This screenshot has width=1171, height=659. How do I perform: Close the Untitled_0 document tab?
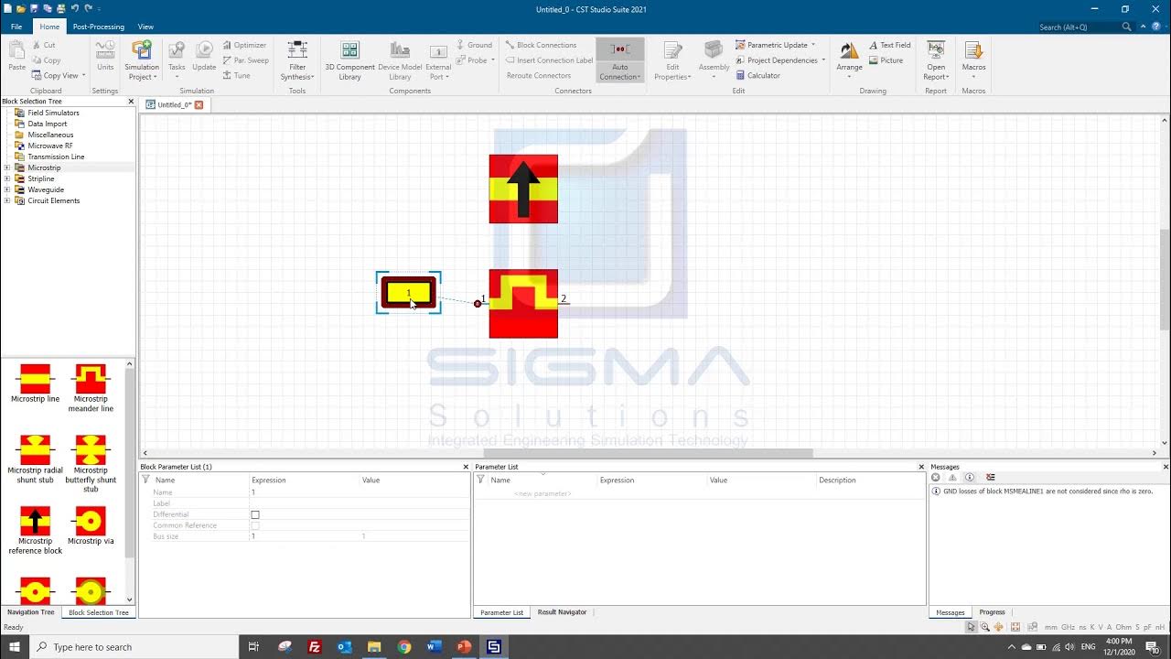[199, 104]
